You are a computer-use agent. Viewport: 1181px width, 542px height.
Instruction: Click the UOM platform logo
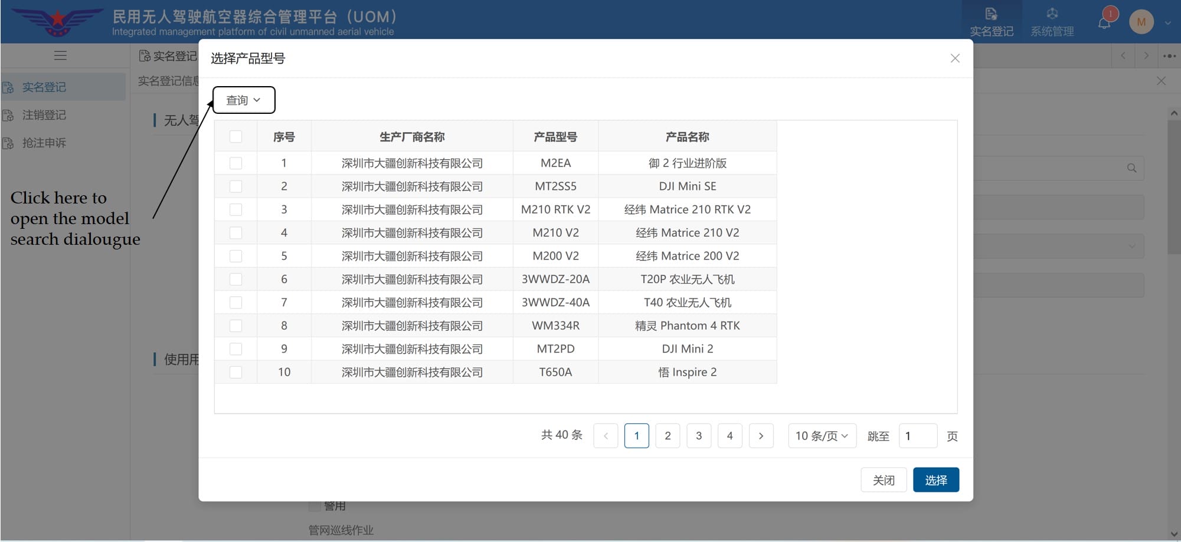click(57, 21)
